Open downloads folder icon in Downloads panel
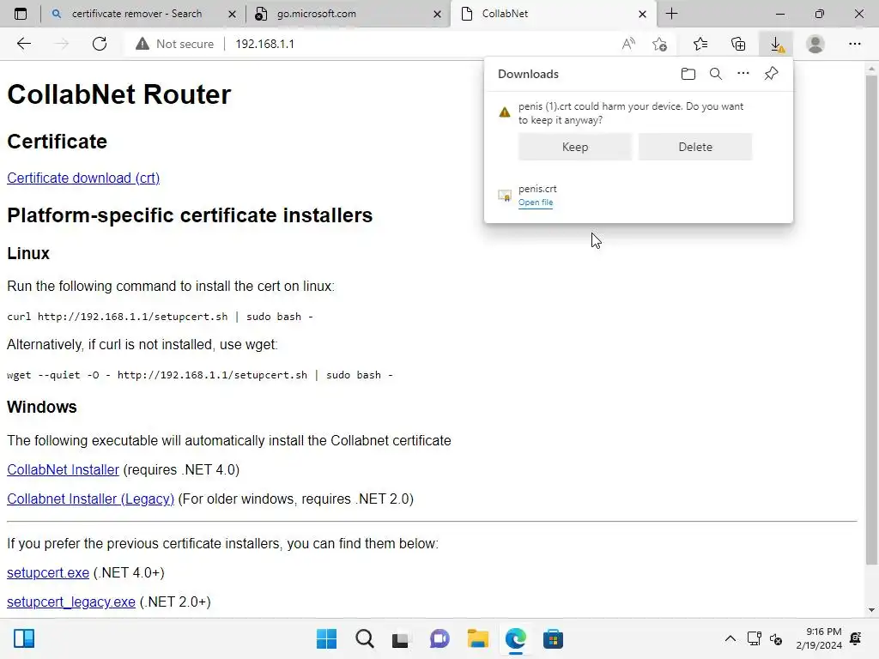879x659 pixels. (688, 74)
